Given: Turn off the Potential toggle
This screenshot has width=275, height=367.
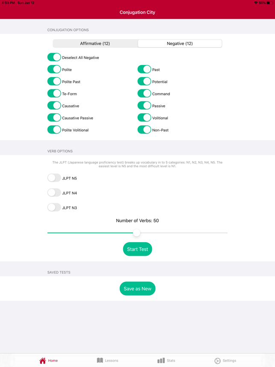Looking at the screenshot, I should (144, 81).
